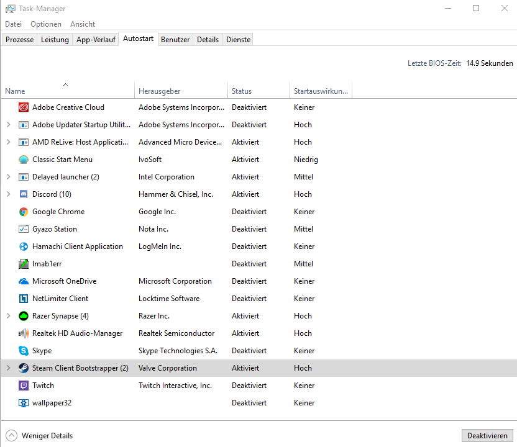
Task: Click the 'Valve Corporation' publisher cell
Action: pyautogui.click(x=168, y=368)
